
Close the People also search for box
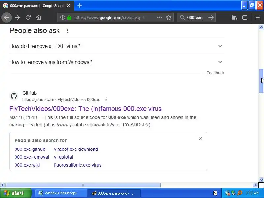(x=200, y=139)
